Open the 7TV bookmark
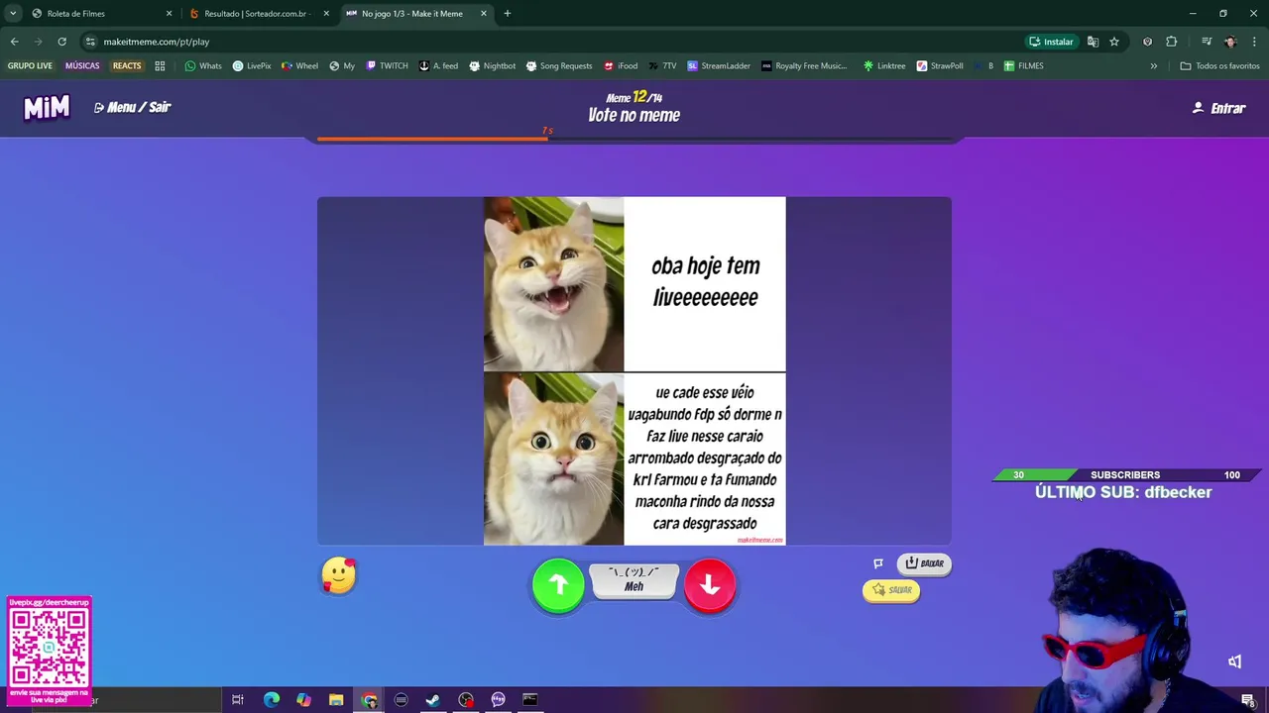 click(x=662, y=66)
